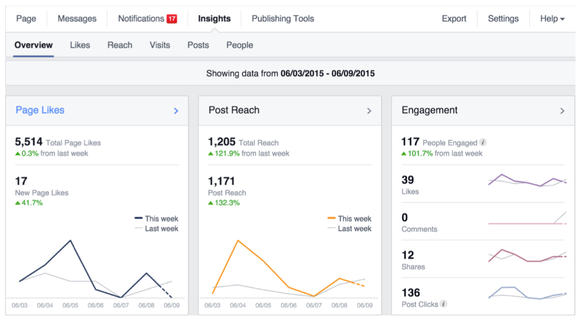Click the Export button

click(x=454, y=19)
